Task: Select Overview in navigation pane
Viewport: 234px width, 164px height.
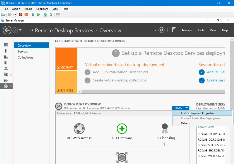Action: click(x=31, y=45)
